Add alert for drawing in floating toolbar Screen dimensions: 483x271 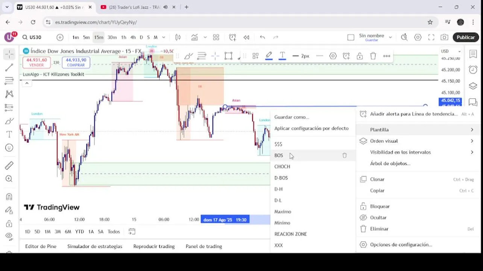pyautogui.click(x=346, y=56)
